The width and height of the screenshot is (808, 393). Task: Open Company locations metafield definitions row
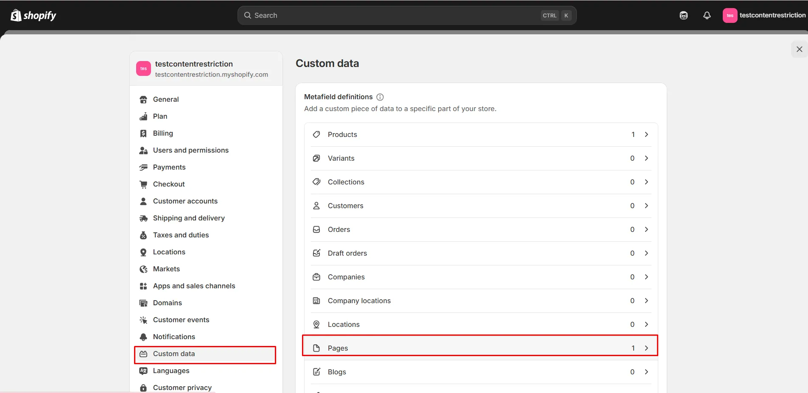481,301
